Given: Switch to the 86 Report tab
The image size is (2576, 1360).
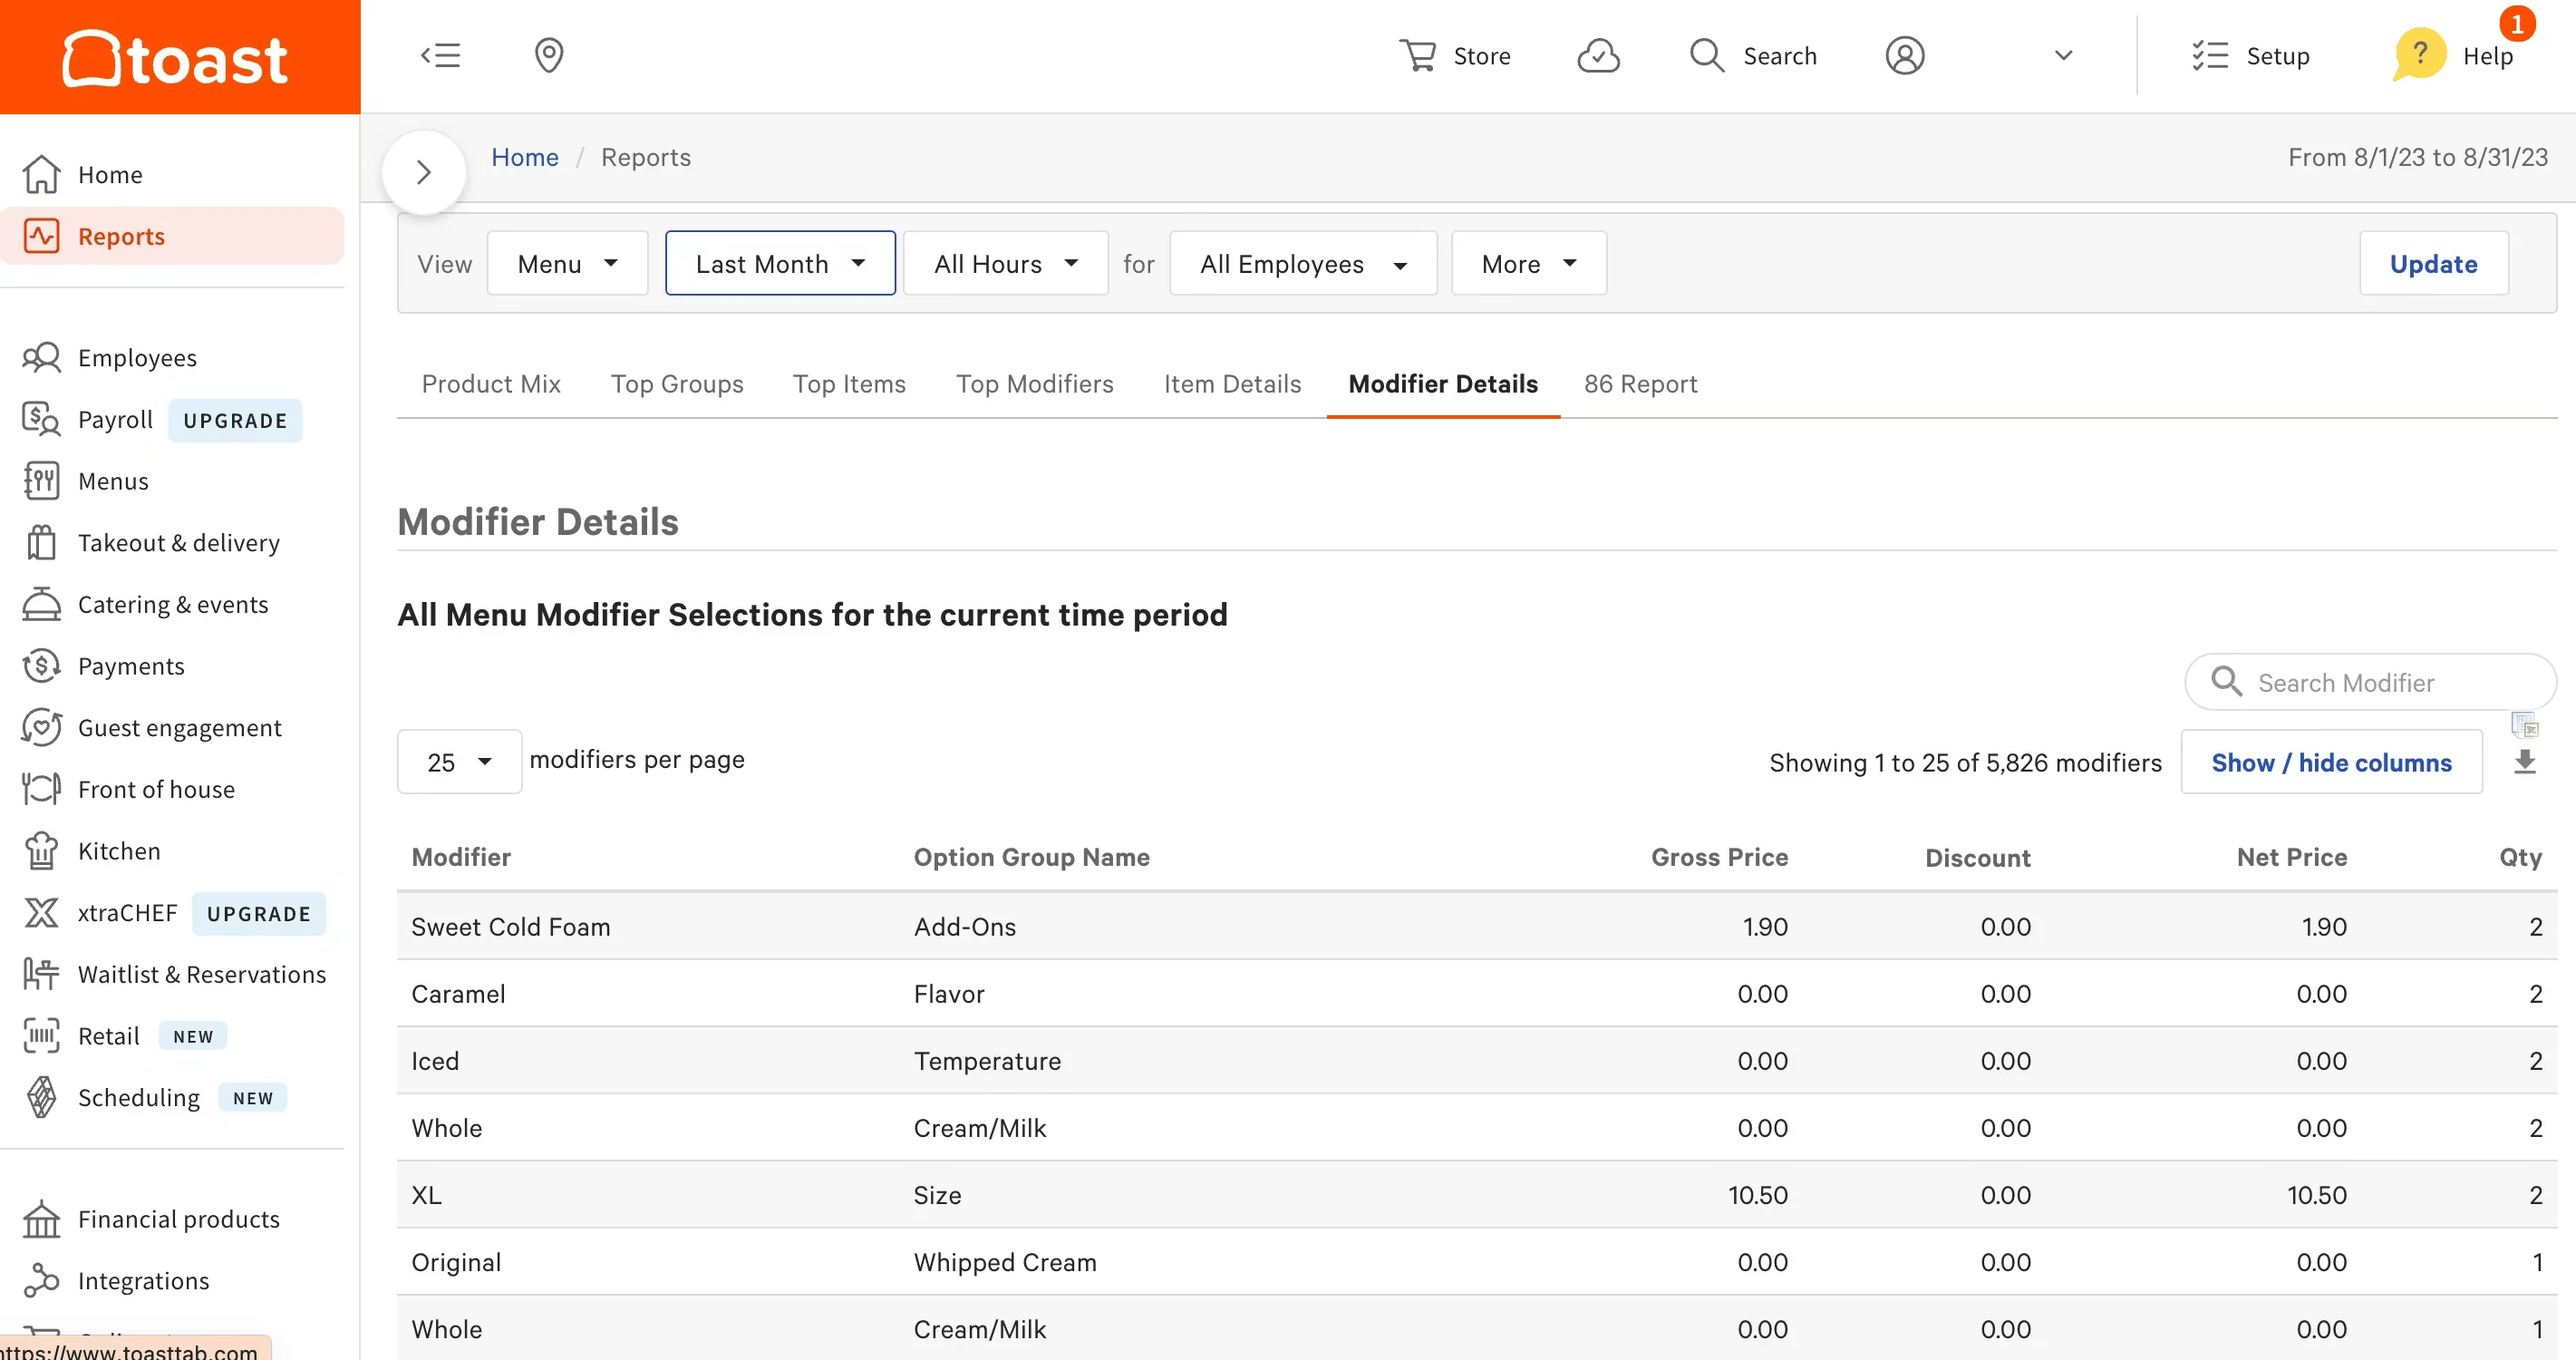Looking at the screenshot, I should point(1640,384).
